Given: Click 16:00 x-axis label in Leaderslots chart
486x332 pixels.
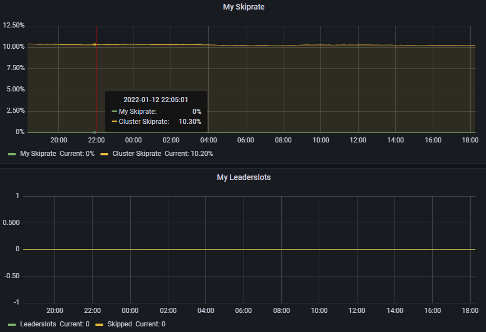Looking at the screenshot, I should coord(432,310).
